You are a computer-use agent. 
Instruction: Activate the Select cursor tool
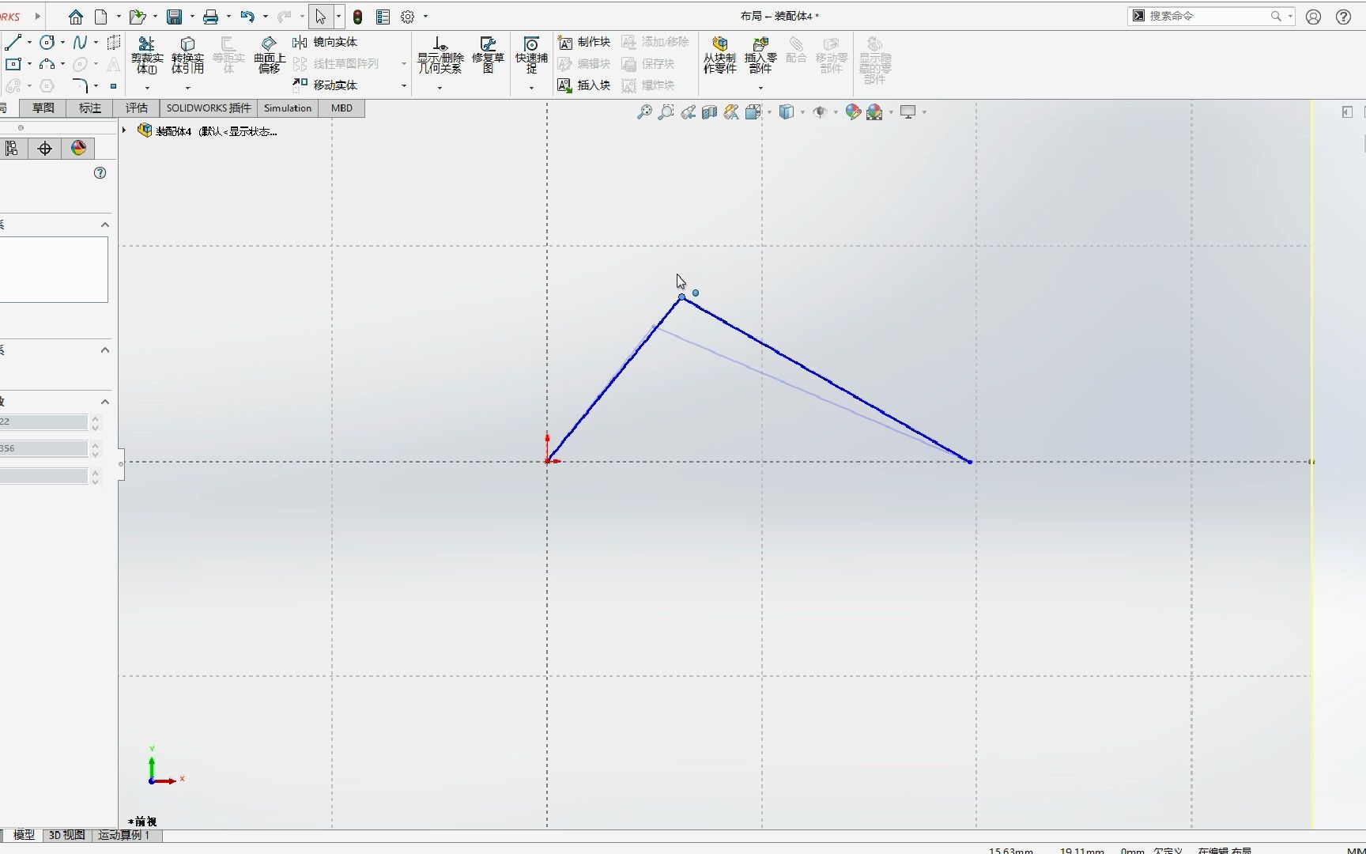coord(320,17)
